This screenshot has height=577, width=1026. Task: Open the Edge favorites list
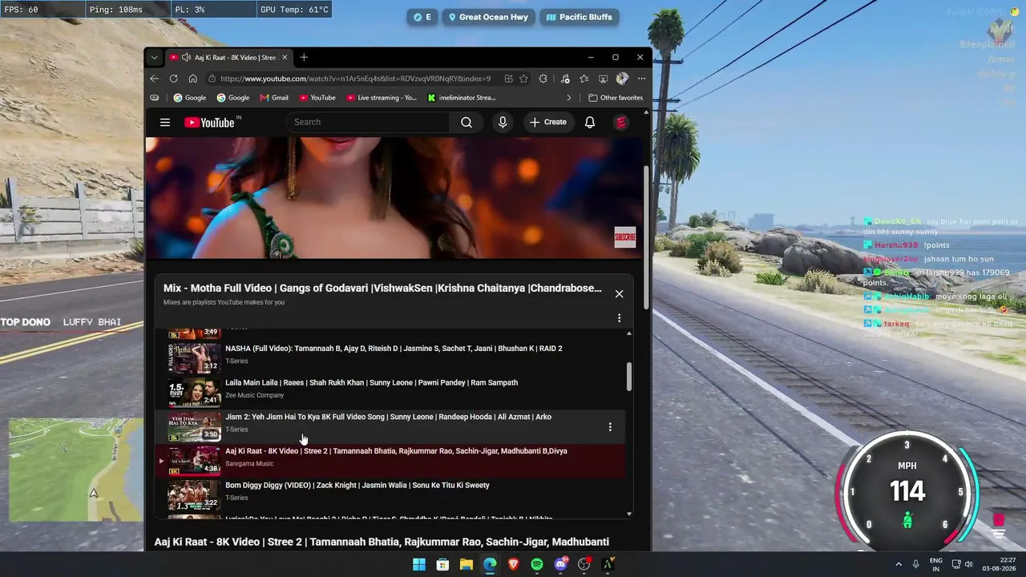(584, 79)
